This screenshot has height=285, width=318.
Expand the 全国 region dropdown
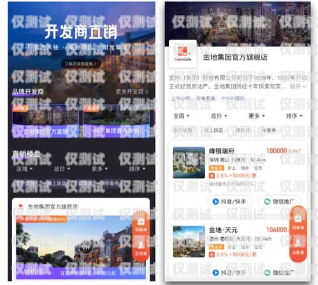[x=182, y=116]
